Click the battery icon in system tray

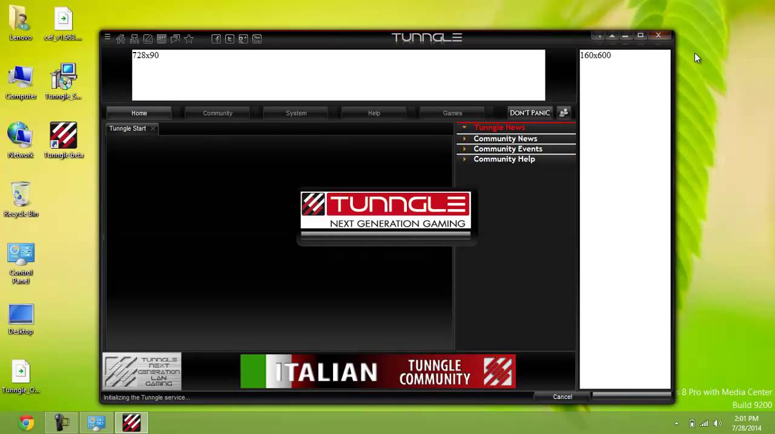coord(692,423)
